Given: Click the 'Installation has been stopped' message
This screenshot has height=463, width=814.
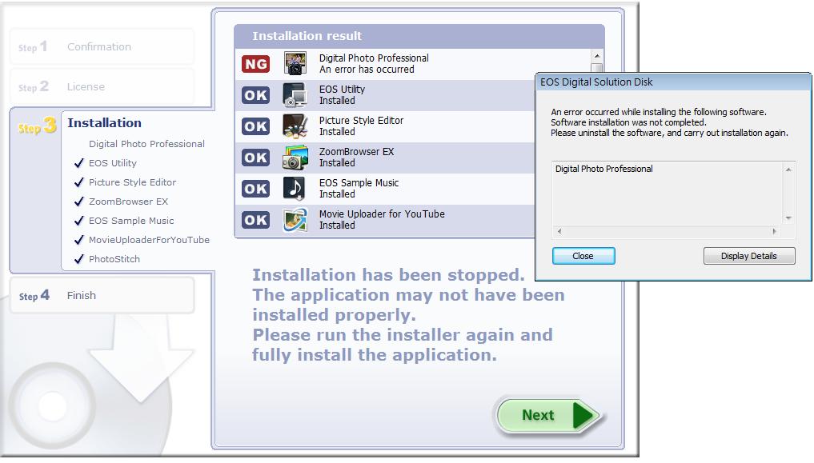Looking at the screenshot, I should (388, 275).
